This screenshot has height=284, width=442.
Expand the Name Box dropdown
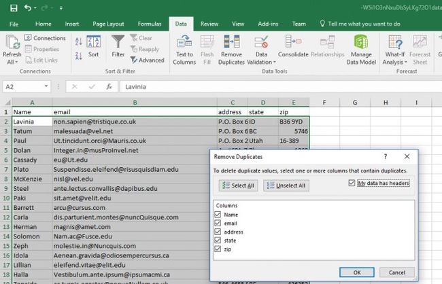(x=46, y=86)
